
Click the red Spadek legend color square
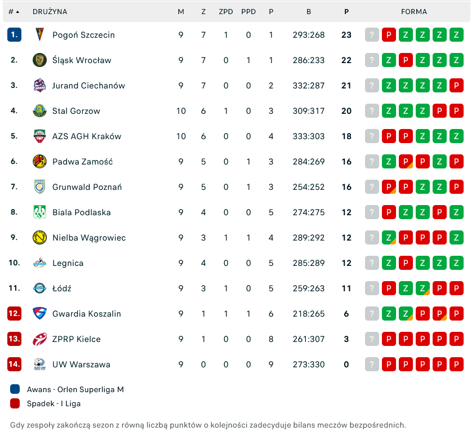point(15,403)
